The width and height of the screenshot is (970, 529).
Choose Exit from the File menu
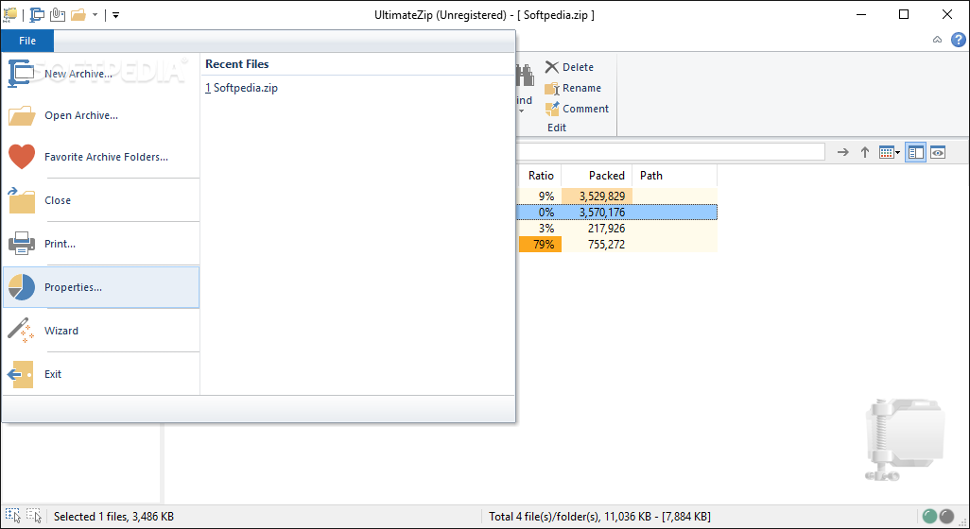pos(101,374)
